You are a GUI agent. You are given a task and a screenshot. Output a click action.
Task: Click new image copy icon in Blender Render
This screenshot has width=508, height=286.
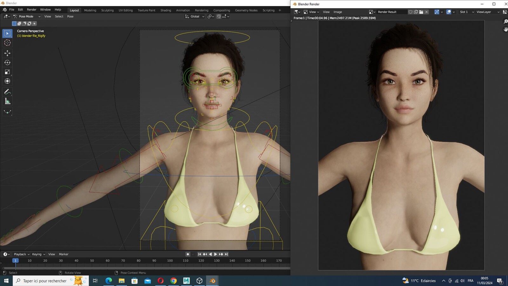tap(416, 12)
